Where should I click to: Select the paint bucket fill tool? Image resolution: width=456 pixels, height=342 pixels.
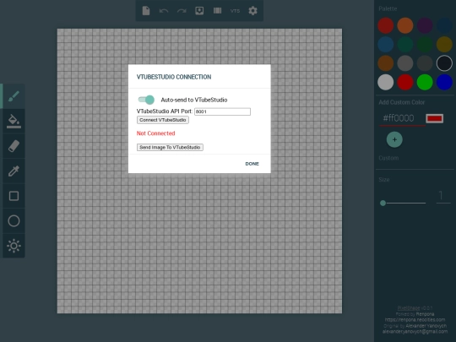coord(14,121)
